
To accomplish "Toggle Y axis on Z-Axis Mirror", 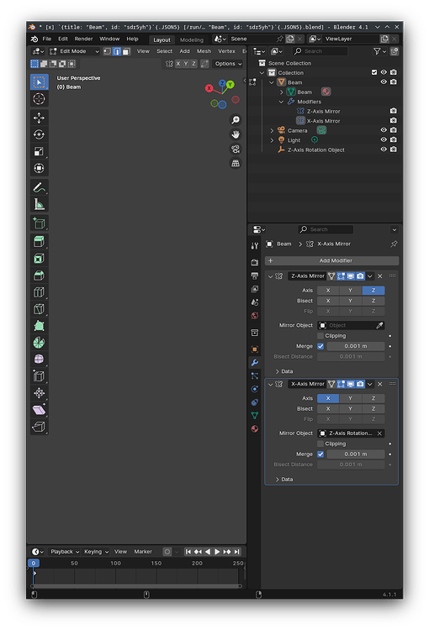I will (x=351, y=291).
